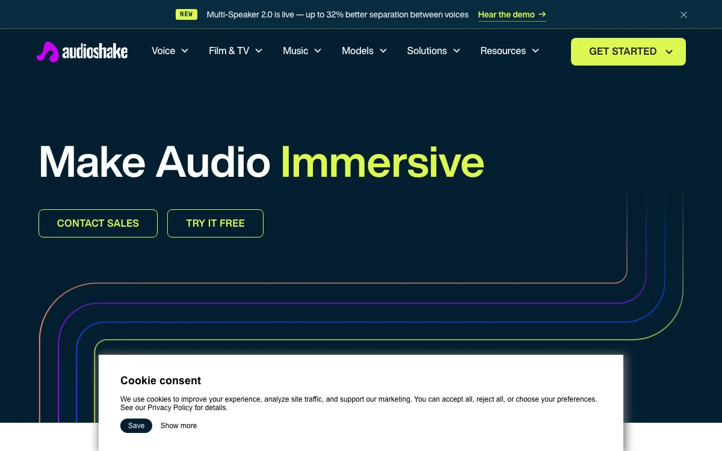722x451 pixels.
Task: Expand the Resources chevron arrow
Action: [535, 51]
